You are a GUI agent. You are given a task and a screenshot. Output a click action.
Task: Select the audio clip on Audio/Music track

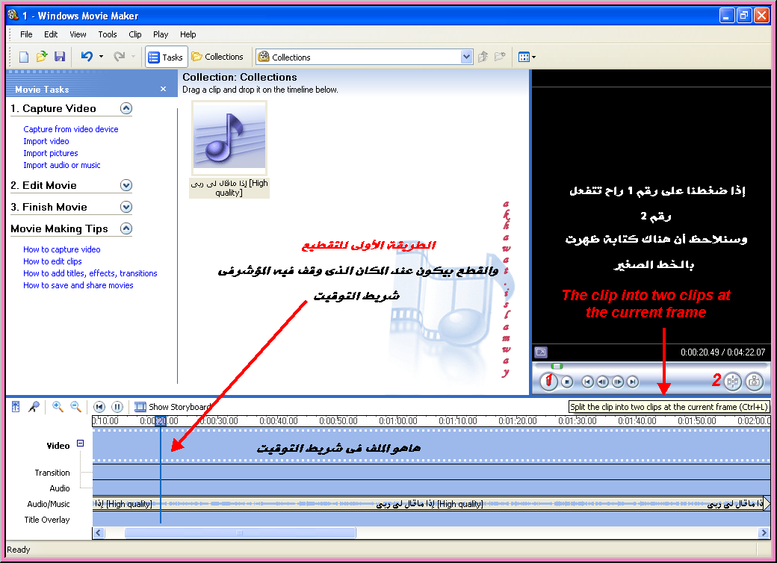429,504
